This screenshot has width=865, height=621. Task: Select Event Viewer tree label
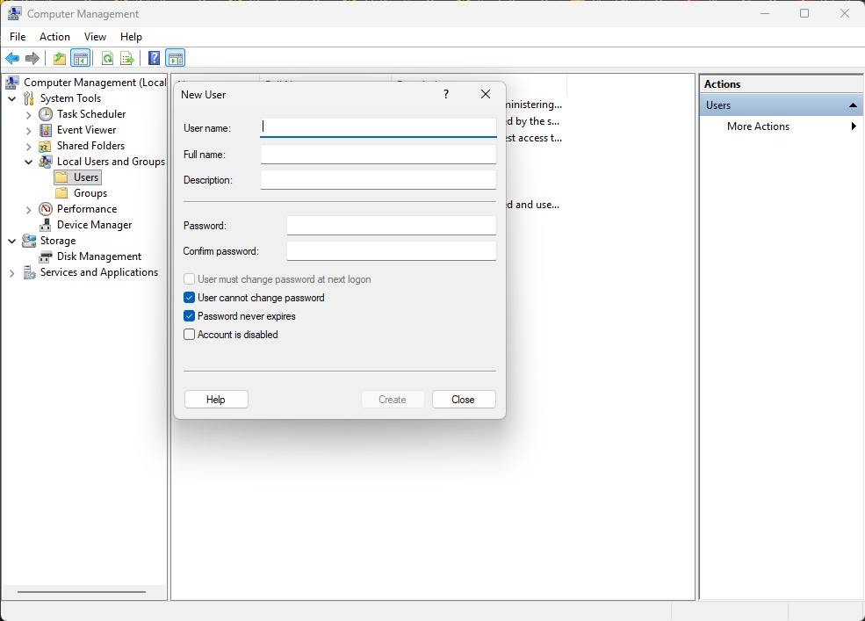[x=87, y=130]
